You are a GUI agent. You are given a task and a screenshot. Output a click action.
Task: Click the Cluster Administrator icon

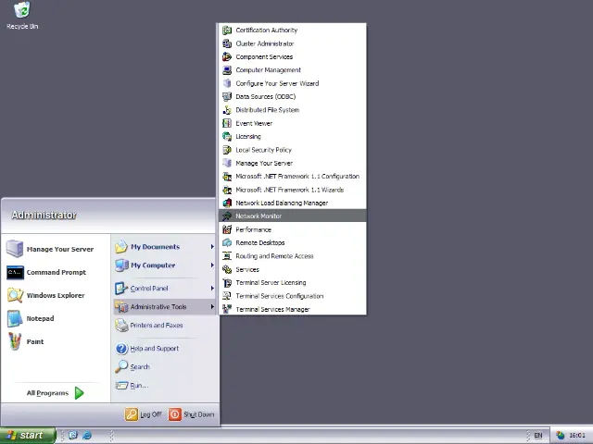[x=227, y=43]
